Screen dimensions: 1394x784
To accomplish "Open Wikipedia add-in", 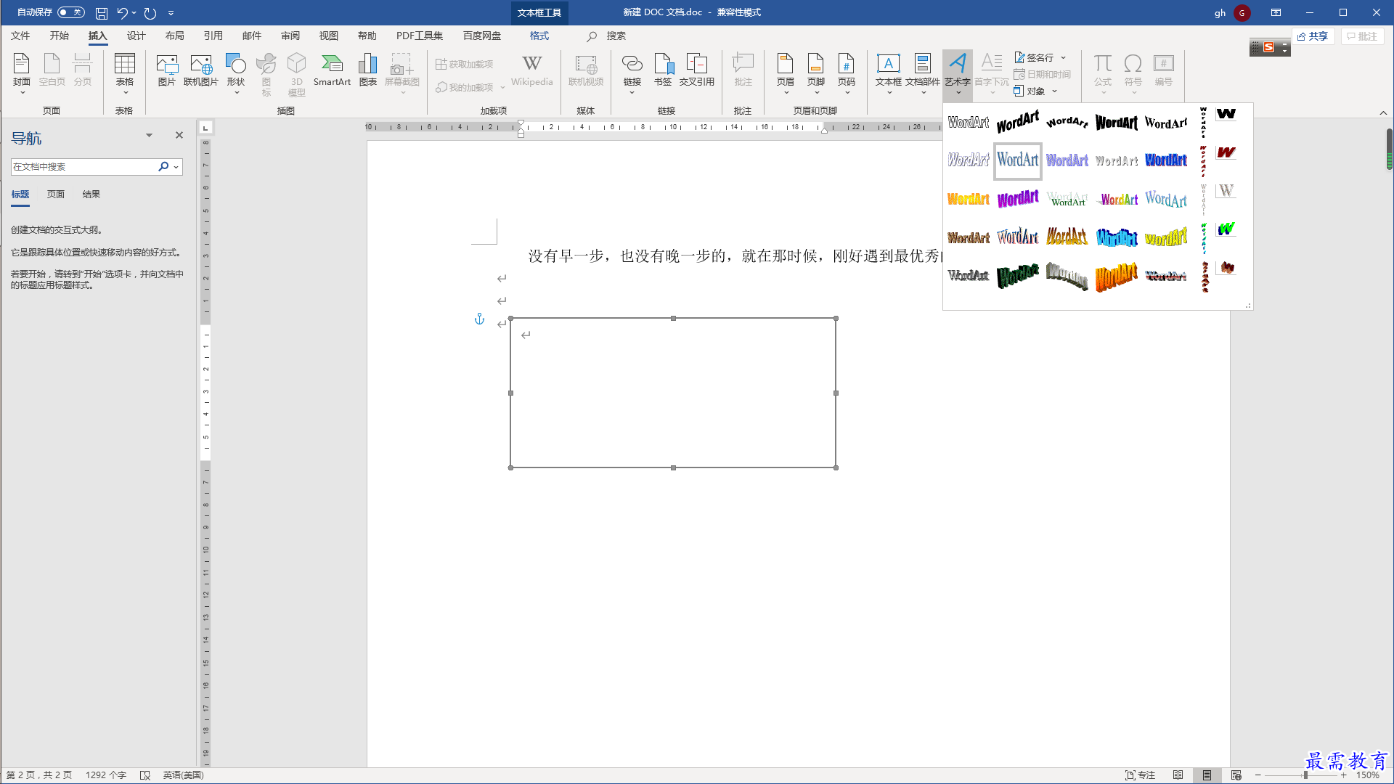I will coord(531,70).
